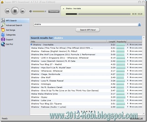This screenshot has width=147, height=122.
Task: Seek within the Shakira - Inevitable progress bar
Action: click(98, 14)
